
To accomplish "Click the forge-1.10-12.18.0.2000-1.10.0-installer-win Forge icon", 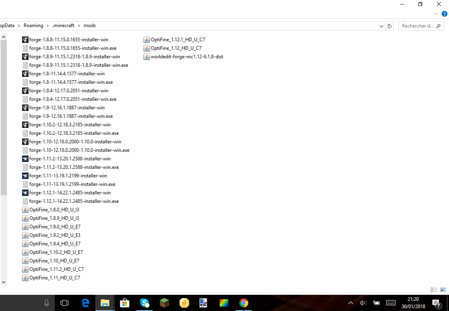I will [25, 142].
